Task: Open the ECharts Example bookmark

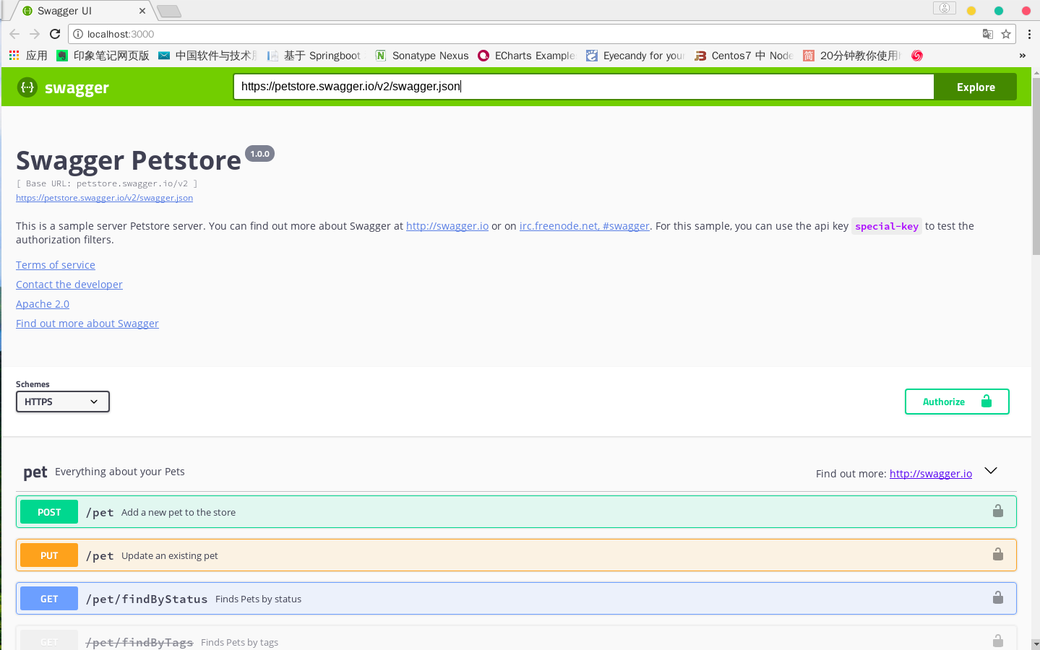Action: (x=527, y=56)
